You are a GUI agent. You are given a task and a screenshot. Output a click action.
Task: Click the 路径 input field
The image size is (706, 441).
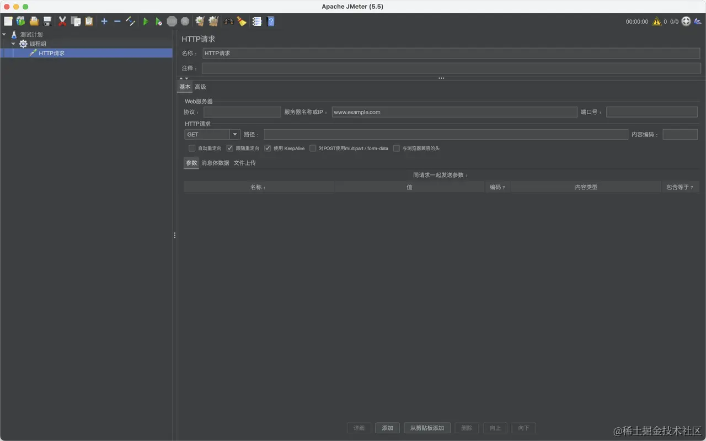[446, 135]
